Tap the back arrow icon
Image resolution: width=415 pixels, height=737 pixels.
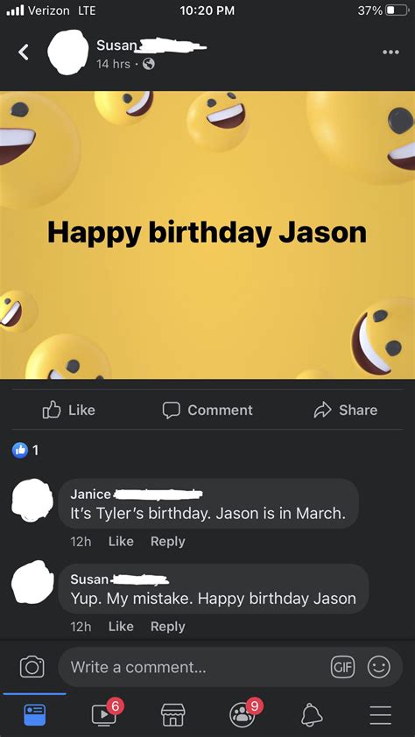point(24,53)
